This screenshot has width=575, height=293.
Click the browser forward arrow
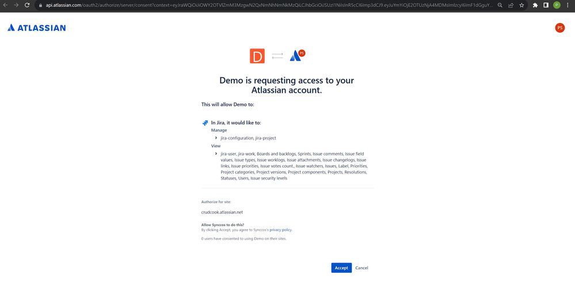[x=16, y=6]
